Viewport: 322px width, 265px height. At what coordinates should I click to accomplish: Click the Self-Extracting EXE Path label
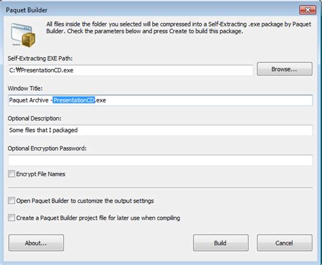tap(40, 58)
